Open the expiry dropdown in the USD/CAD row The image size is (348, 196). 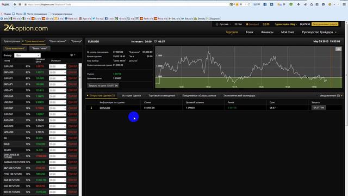coord(58,96)
